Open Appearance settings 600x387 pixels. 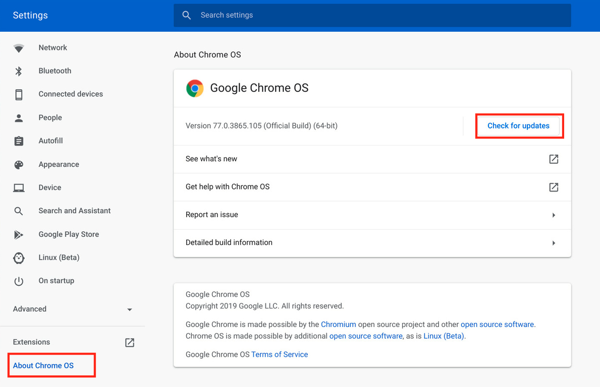click(x=59, y=165)
